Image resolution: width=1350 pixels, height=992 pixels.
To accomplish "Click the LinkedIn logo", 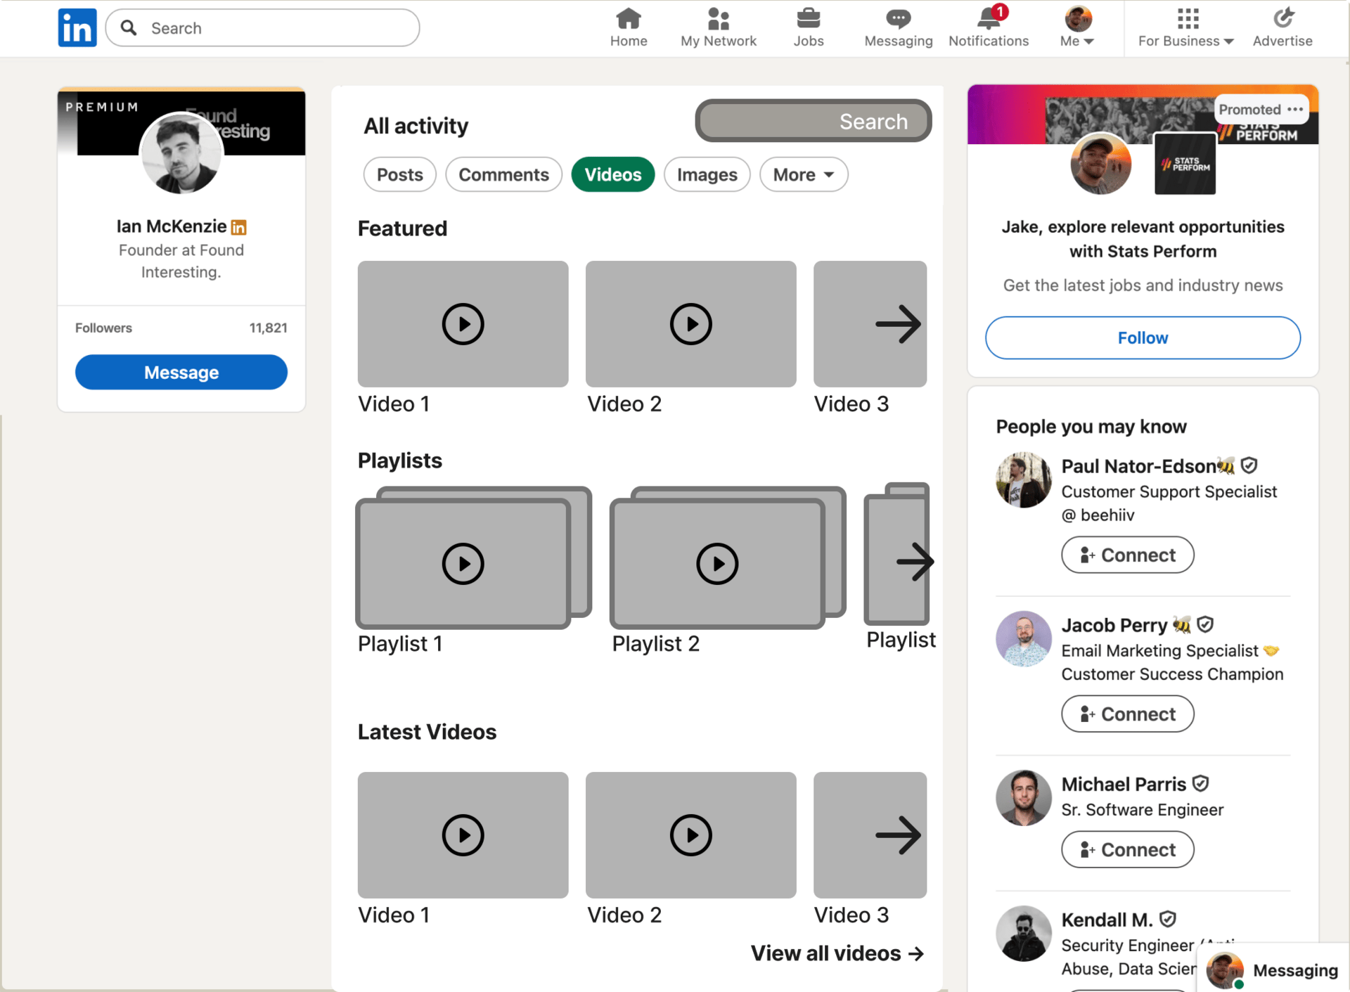I will [x=77, y=28].
